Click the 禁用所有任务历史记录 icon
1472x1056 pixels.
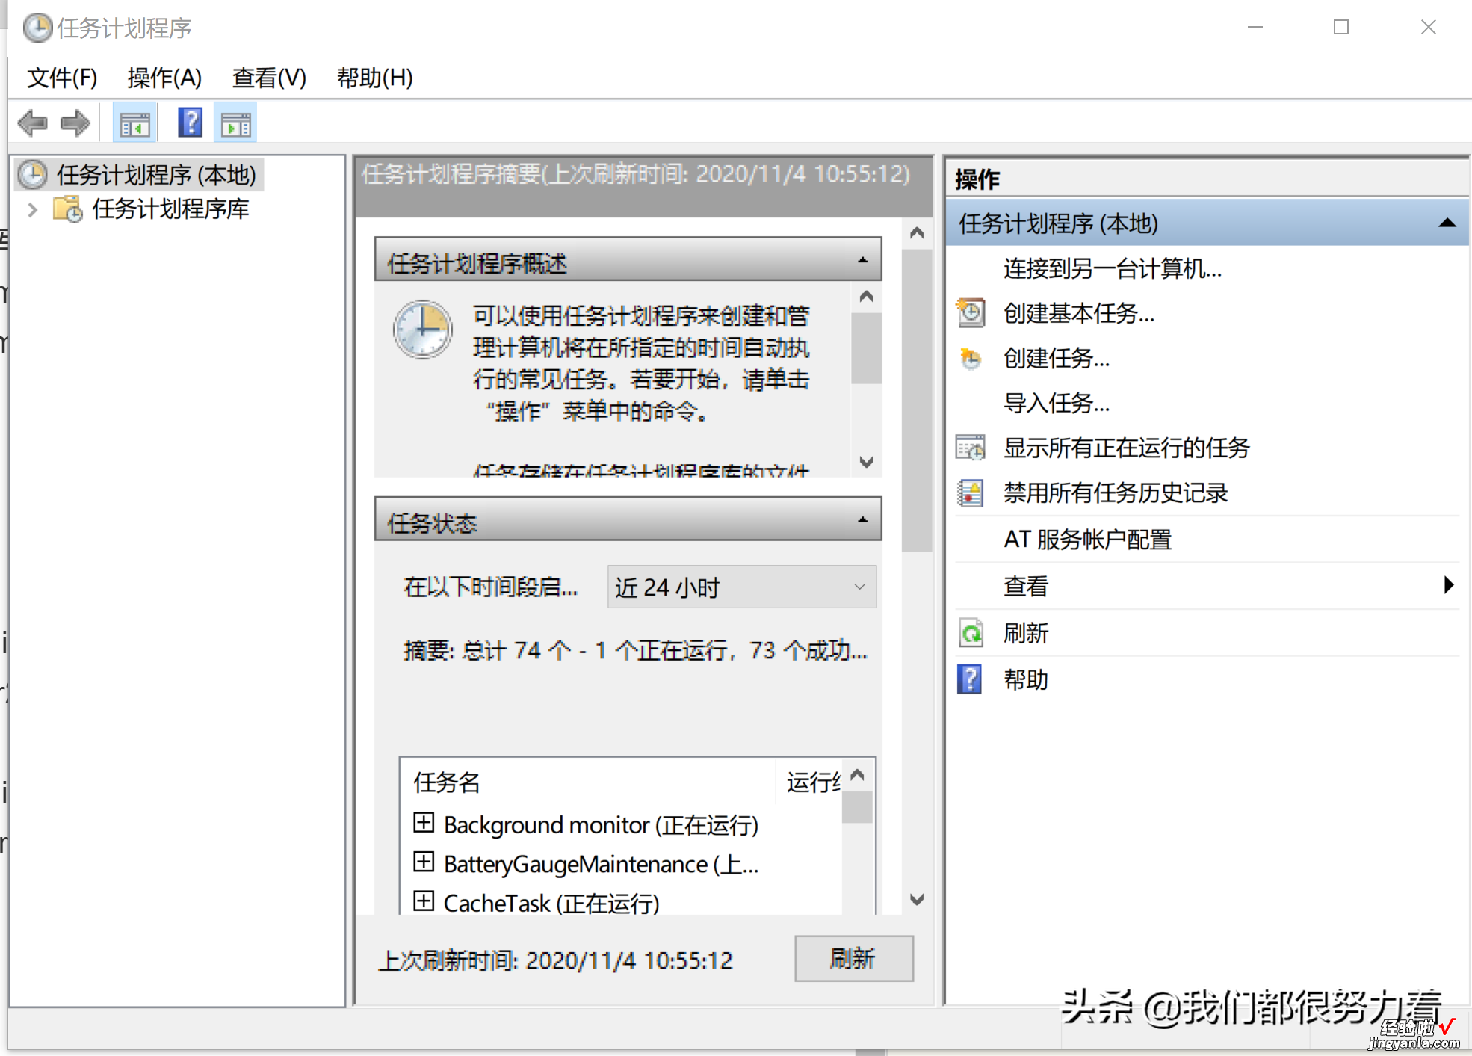[971, 493]
